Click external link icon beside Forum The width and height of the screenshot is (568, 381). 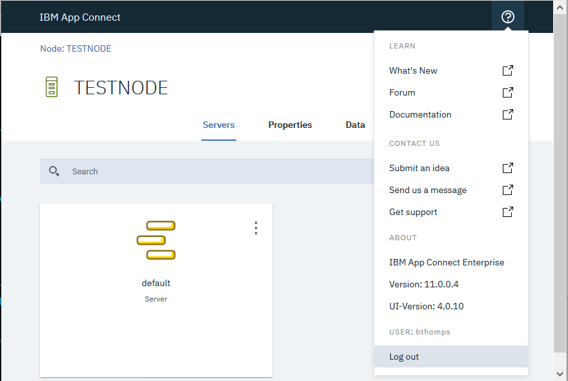click(x=507, y=92)
